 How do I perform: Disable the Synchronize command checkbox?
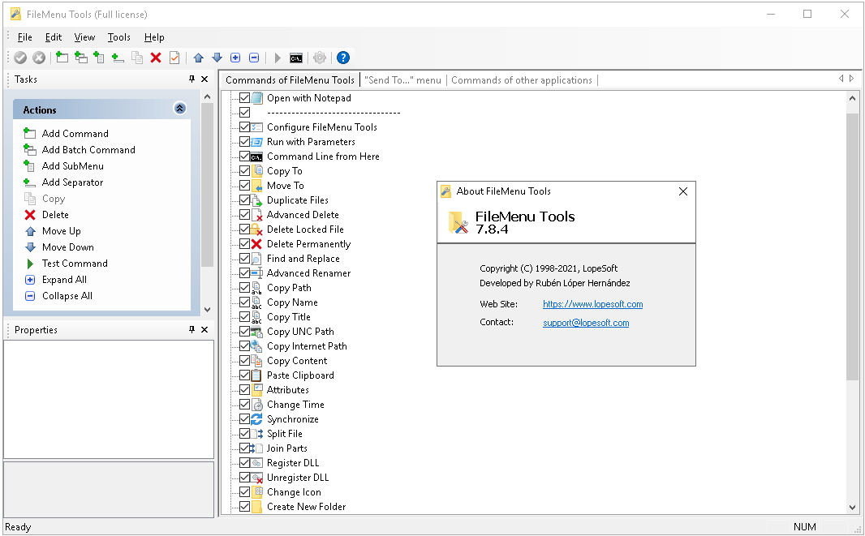pyautogui.click(x=244, y=419)
